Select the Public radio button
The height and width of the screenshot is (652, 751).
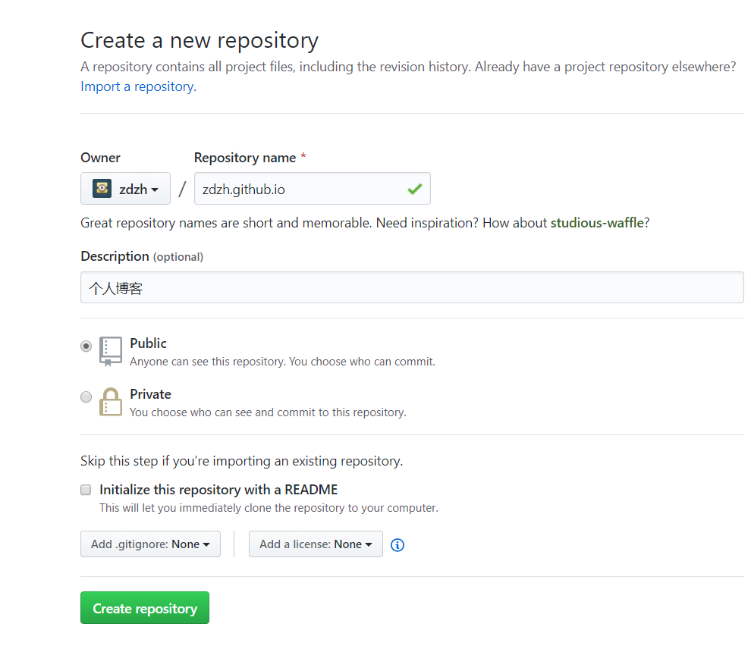(86, 346)
